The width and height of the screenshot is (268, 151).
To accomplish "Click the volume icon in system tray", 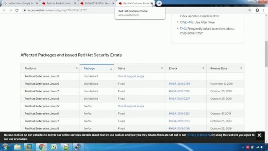I will [x=262, y=147].
